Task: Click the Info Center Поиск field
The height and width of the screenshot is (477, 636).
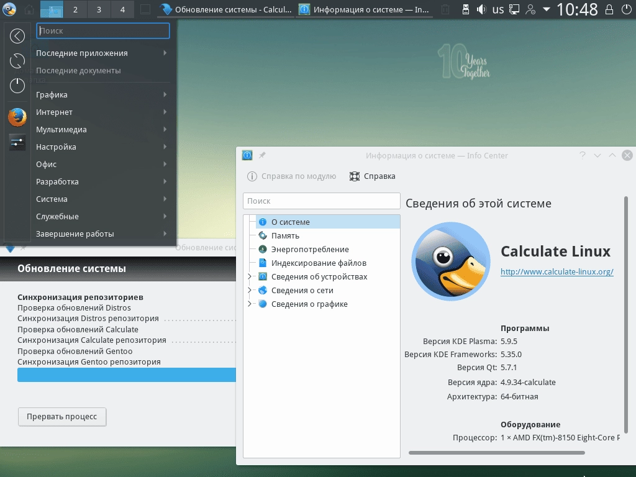Action: tap(322, 201)
